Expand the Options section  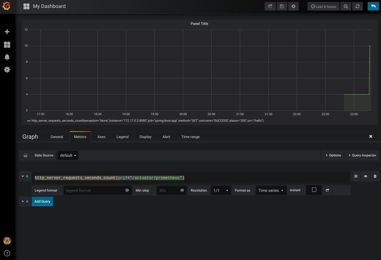pos(333,155)
